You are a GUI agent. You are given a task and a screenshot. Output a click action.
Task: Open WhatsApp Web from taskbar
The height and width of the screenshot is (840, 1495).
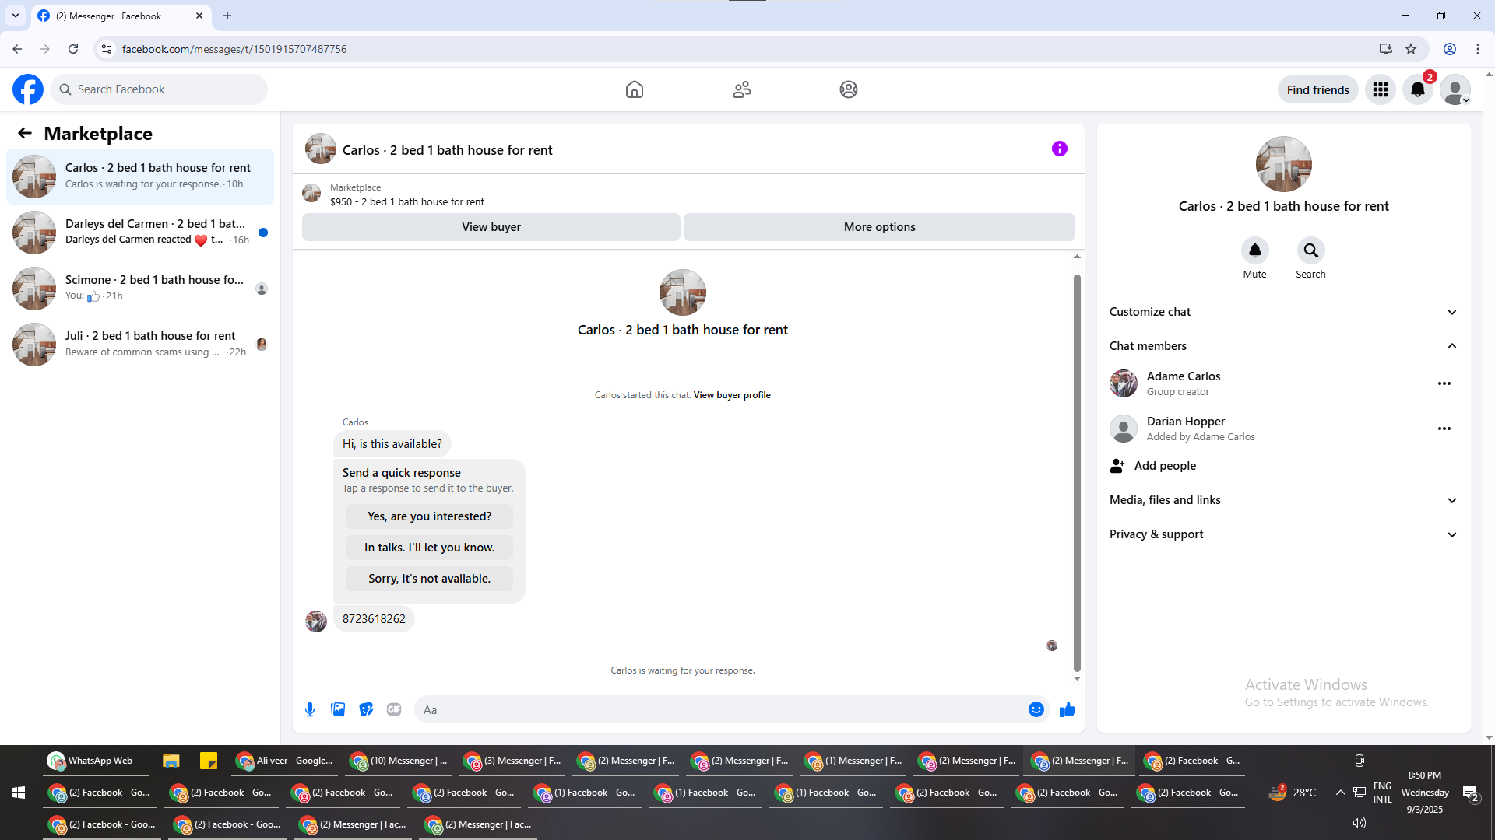tap(96, 761)
